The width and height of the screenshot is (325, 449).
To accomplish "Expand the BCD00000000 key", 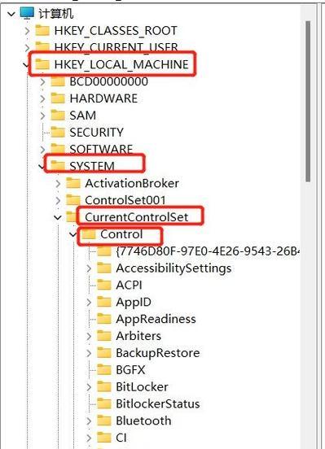I will pyautogui.click(x=42, y=82).
